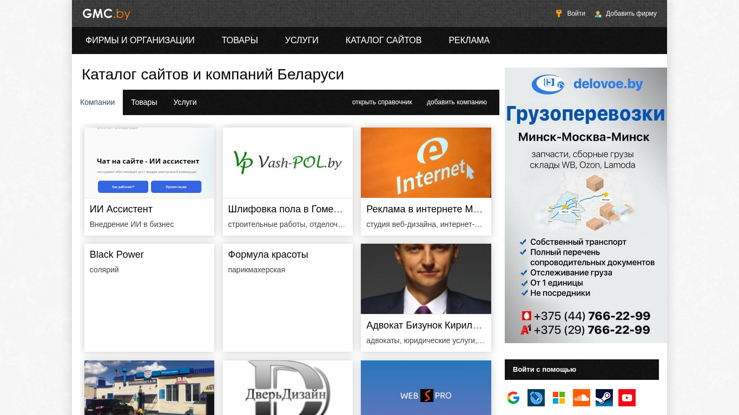Open the Реклама menu item
739x415 pixels.
tap(469, 41)
